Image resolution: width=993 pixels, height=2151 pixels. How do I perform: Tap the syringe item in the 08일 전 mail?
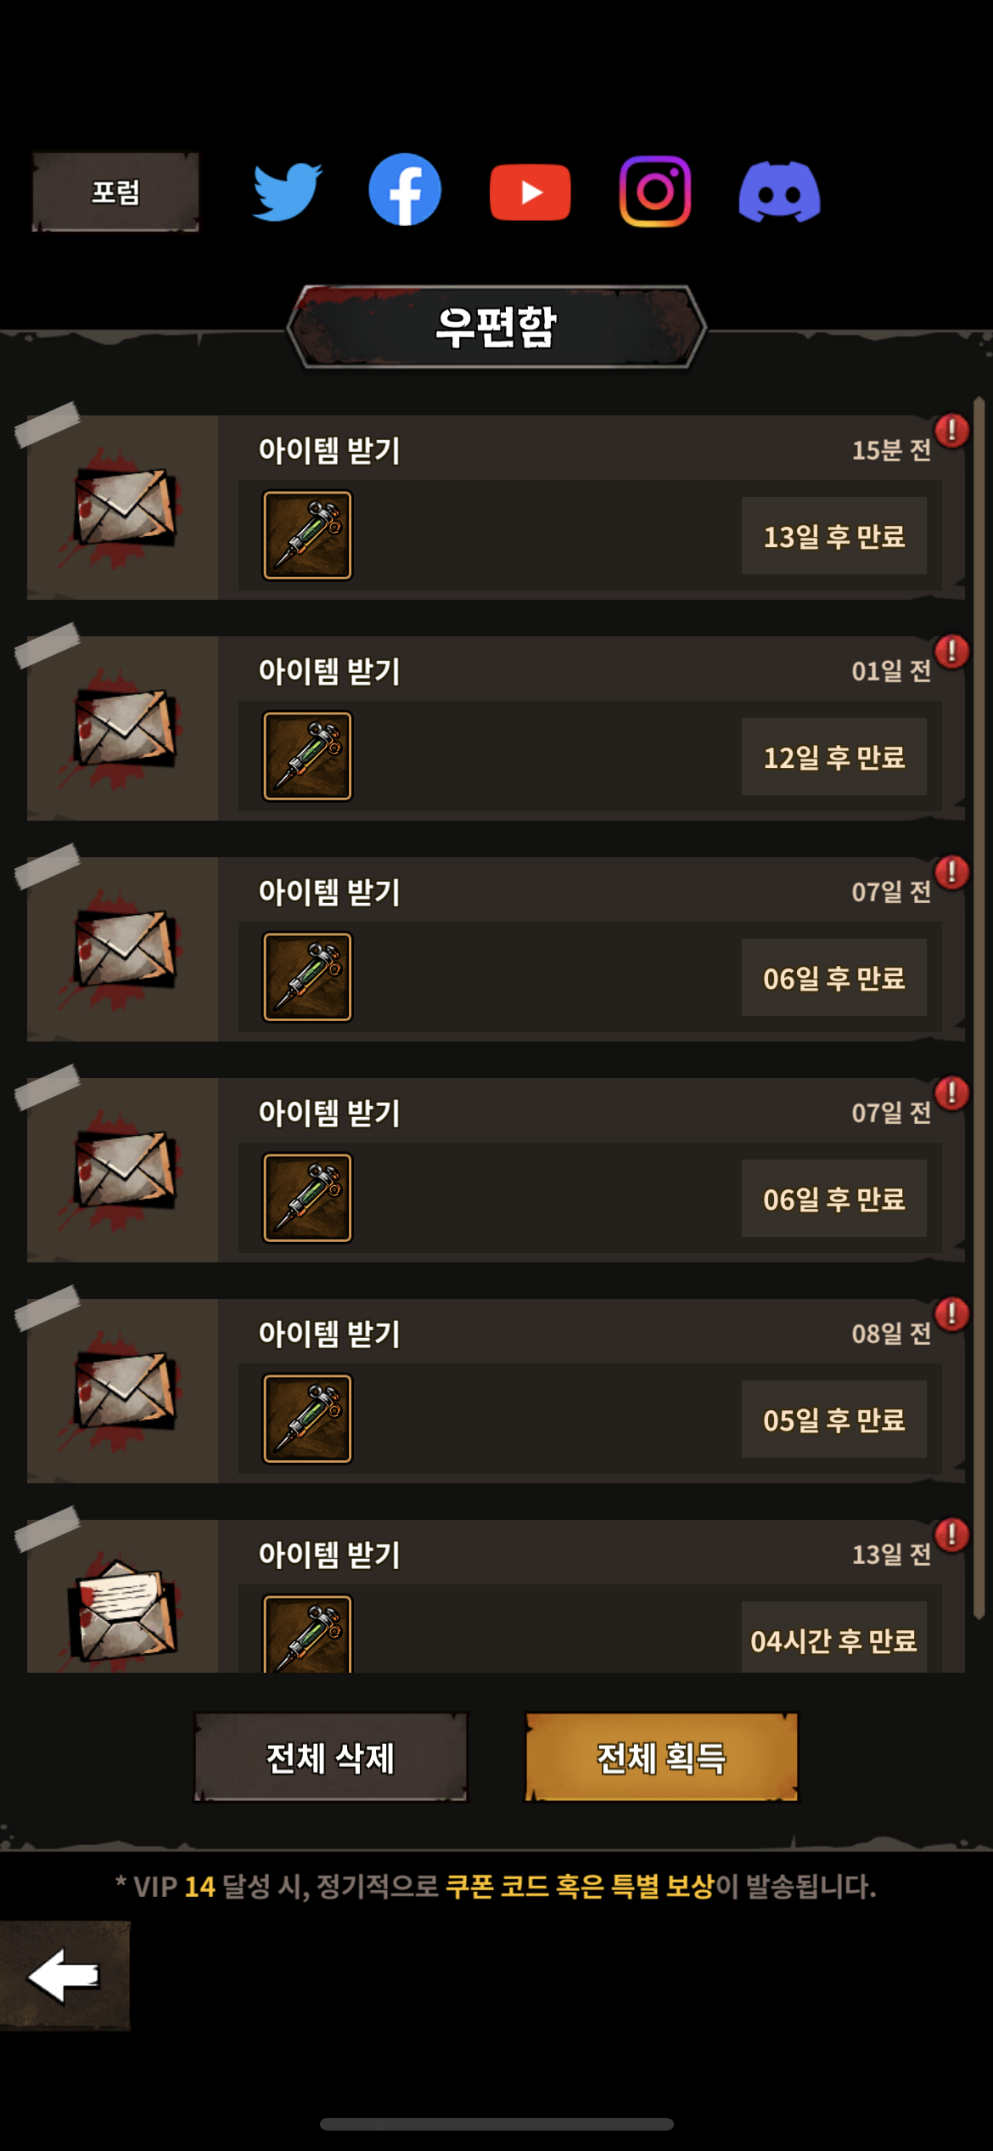point(307,1419)
